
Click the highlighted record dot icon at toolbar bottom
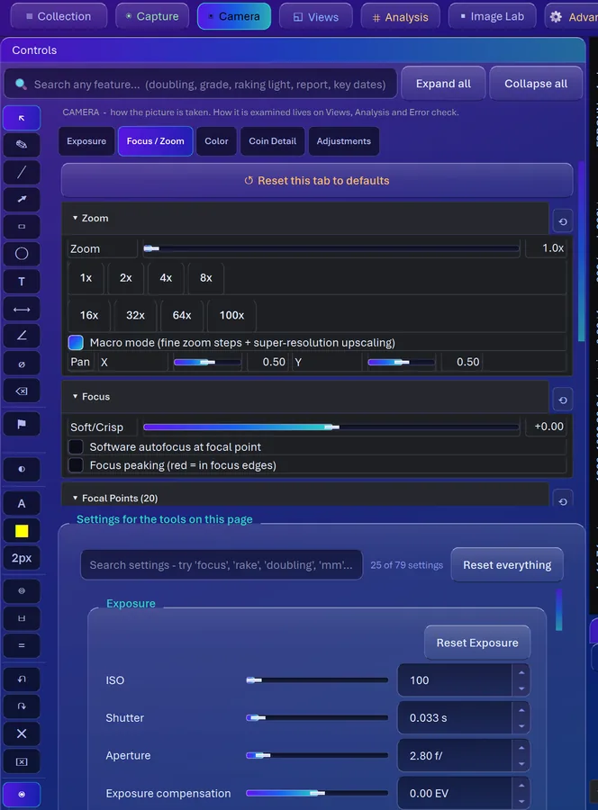(x=22, y=794)
